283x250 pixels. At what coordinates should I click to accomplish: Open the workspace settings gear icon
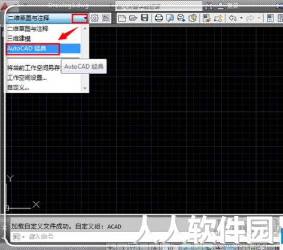(x=95, y=18)
